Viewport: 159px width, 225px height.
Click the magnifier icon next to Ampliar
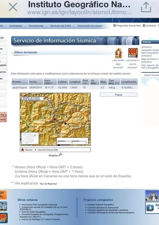60,155
